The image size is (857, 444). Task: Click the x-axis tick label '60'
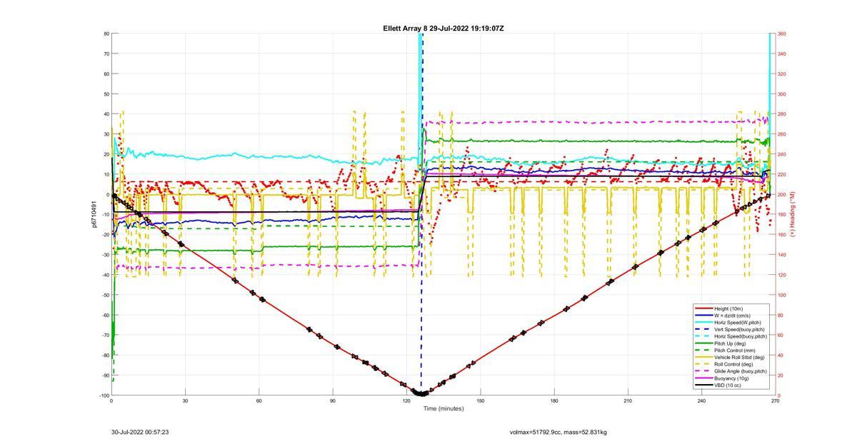point(259,400)
